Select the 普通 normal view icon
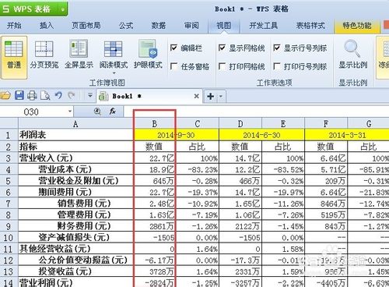The image size is (389, 287). (14, 57)
